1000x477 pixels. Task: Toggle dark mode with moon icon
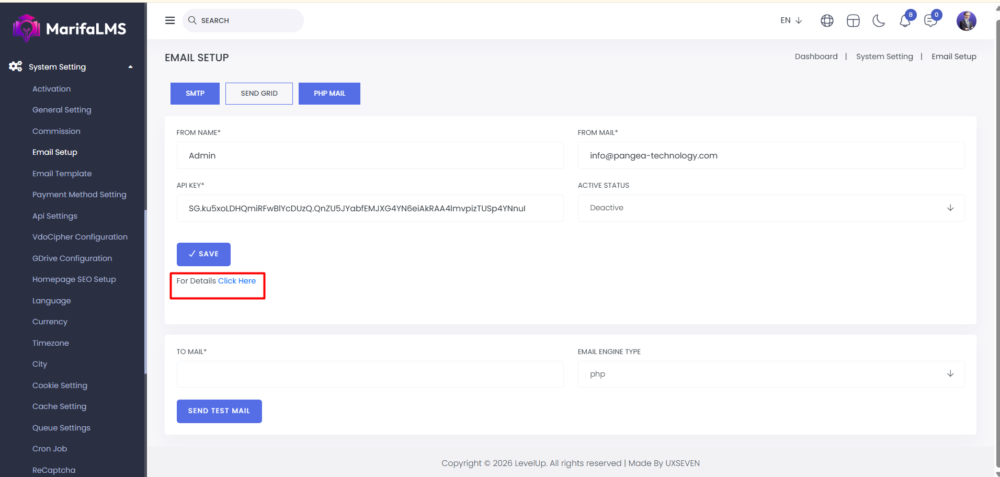tap(879, 21)
